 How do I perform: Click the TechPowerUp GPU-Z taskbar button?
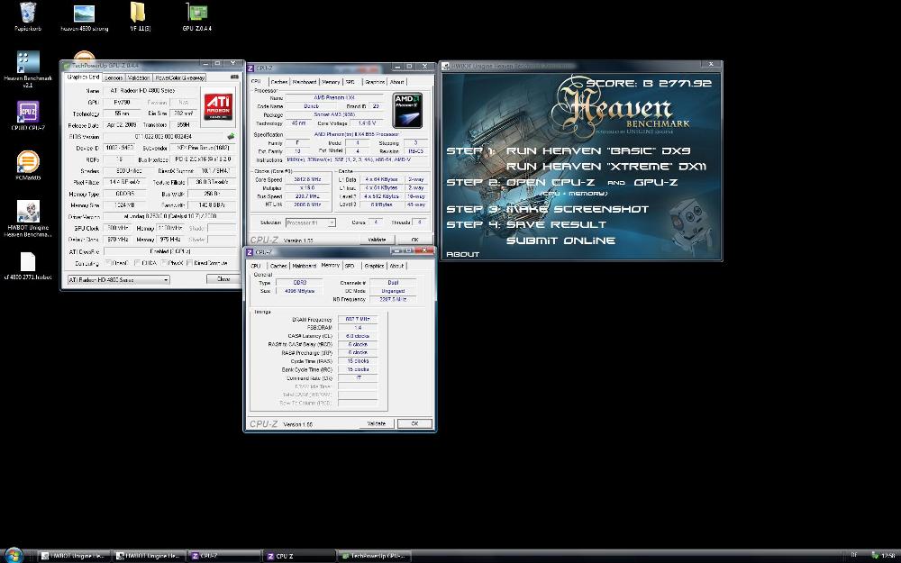point(374,556)
